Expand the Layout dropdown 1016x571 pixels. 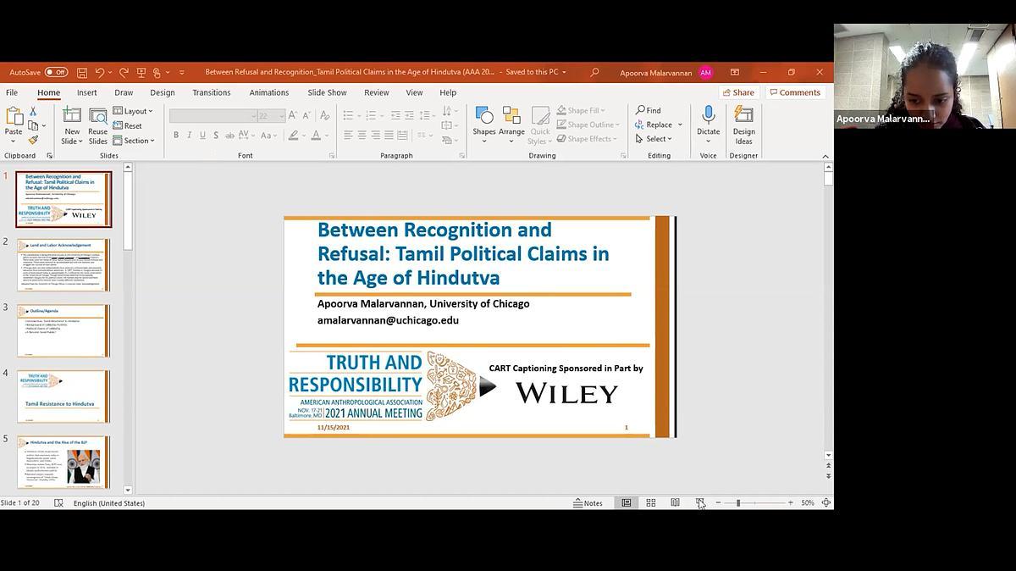click(x=134, y=111)
